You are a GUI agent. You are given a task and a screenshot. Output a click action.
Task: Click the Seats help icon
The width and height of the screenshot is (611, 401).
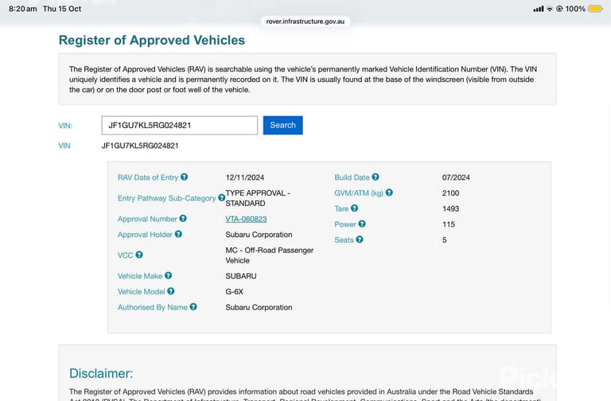[x=360, y=239]
